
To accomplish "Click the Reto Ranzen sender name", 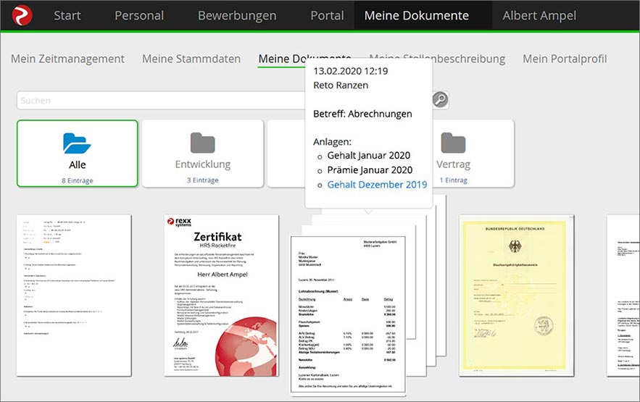I will [341, 85].
